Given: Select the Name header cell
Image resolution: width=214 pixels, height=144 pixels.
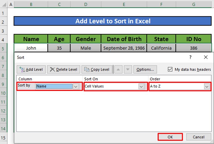Looking at the screenshot, I should [31, 39].
